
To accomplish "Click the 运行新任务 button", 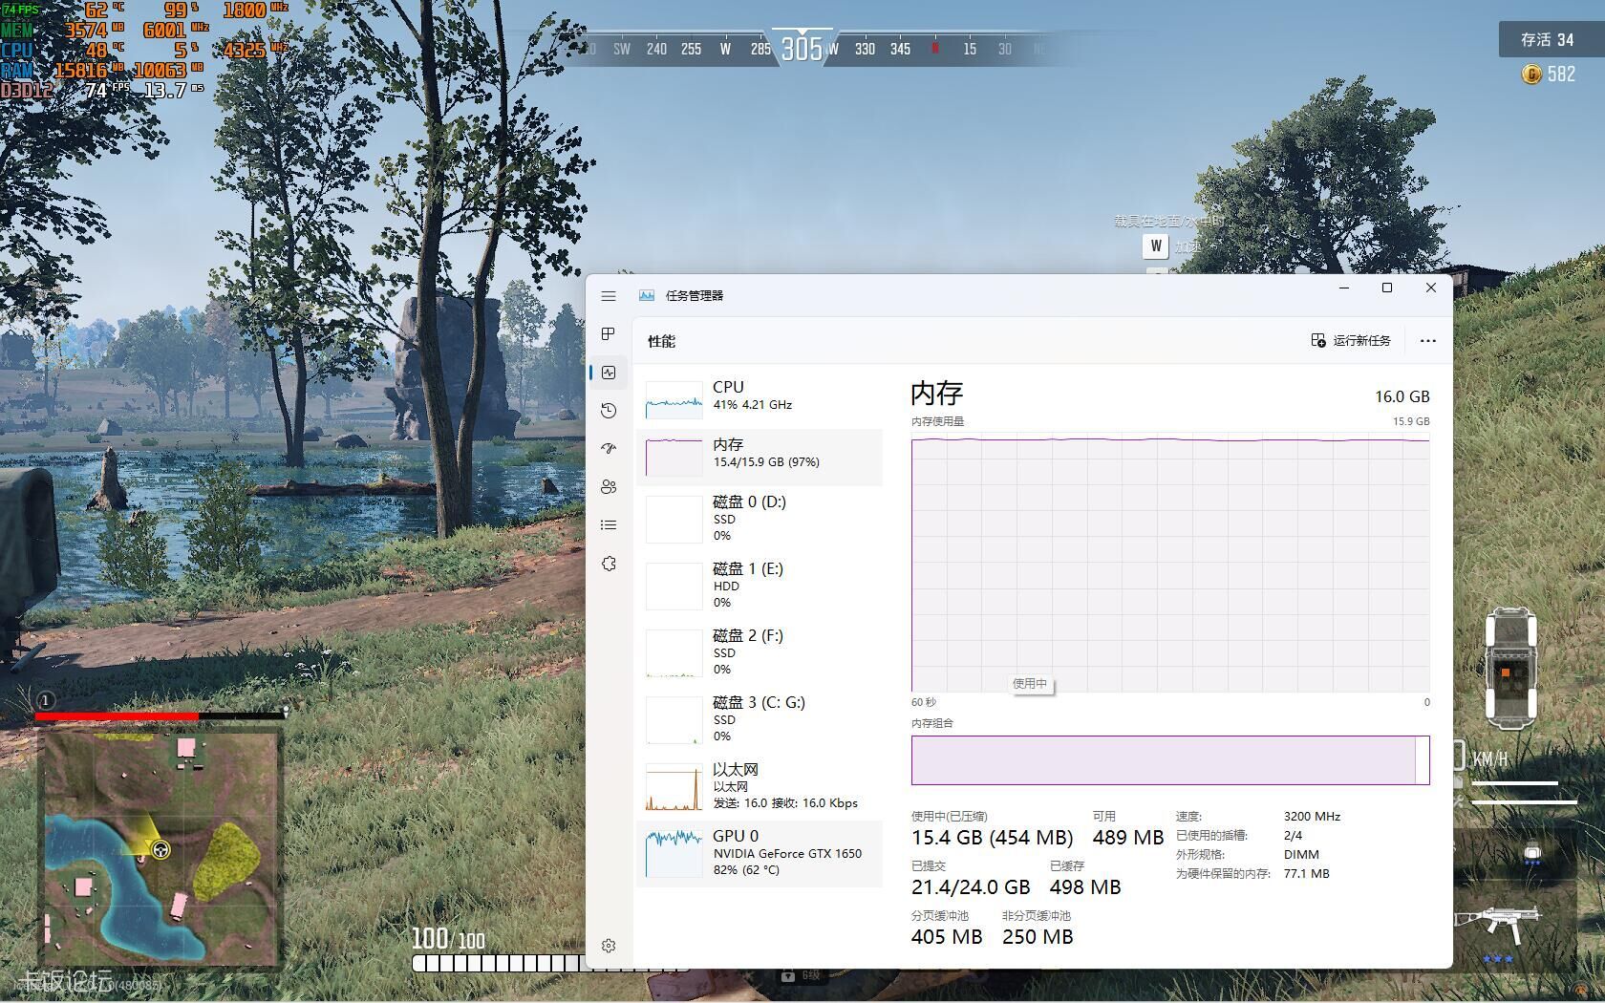I will [1351, 341].
